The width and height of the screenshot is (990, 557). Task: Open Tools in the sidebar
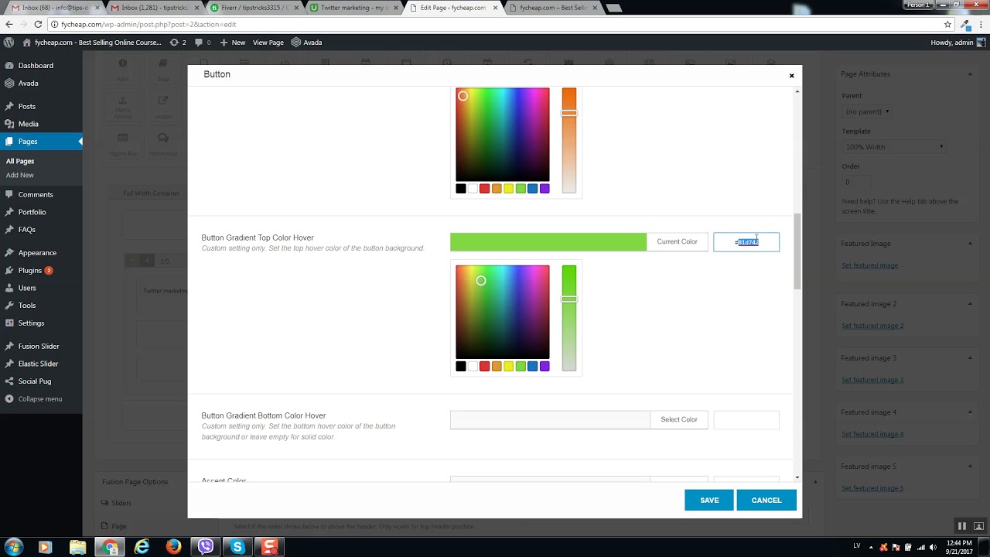pos(27,306)
